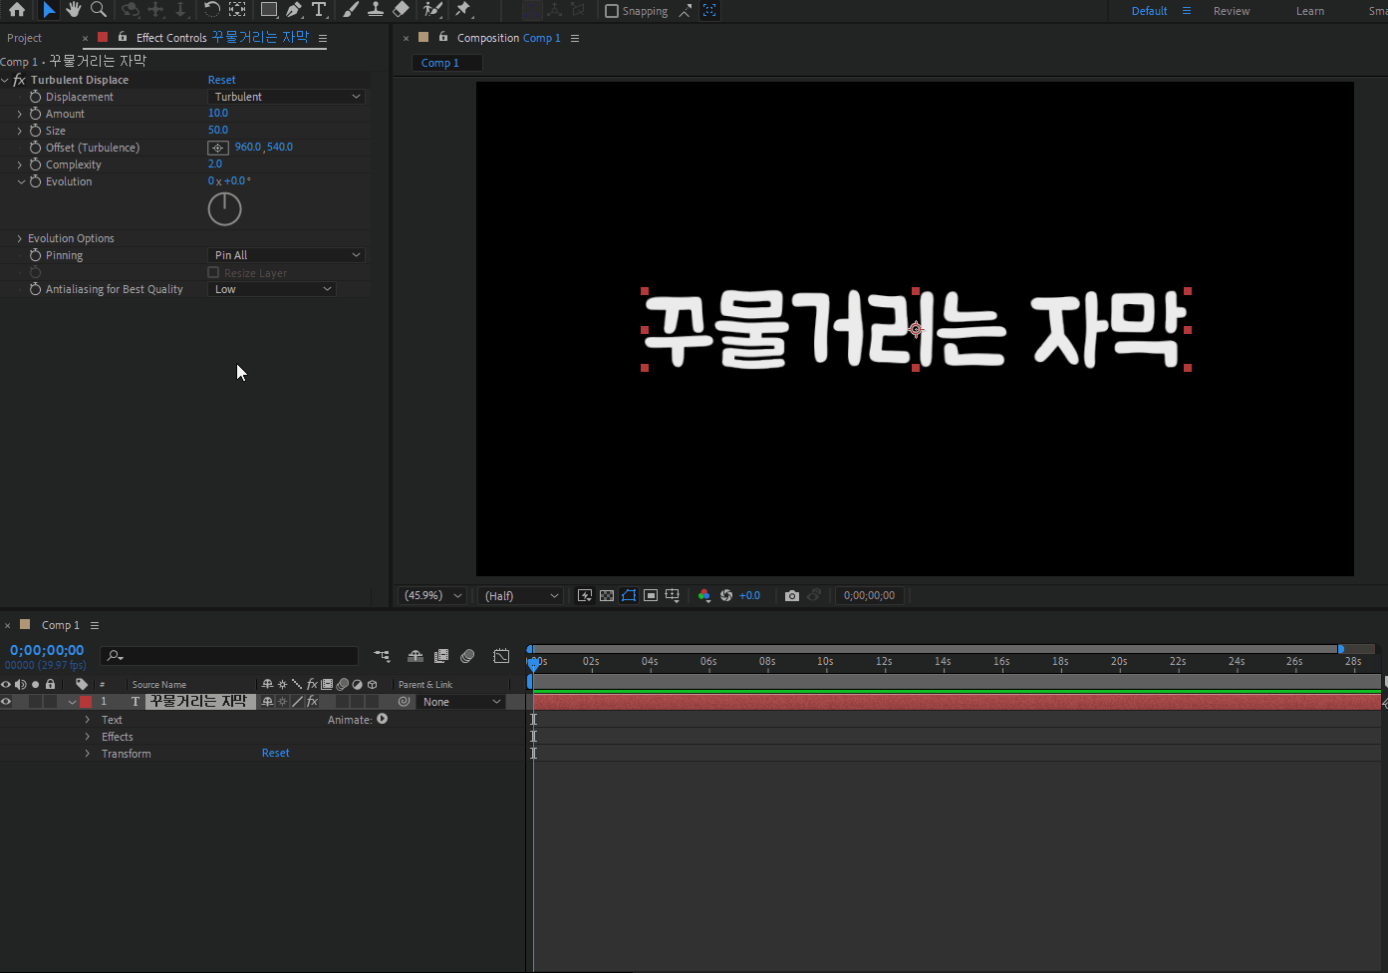Select the Clone Stamp tool
The width and height of the screenshot is (1388, 973).
pyautogui.click(x=376, y=10)
